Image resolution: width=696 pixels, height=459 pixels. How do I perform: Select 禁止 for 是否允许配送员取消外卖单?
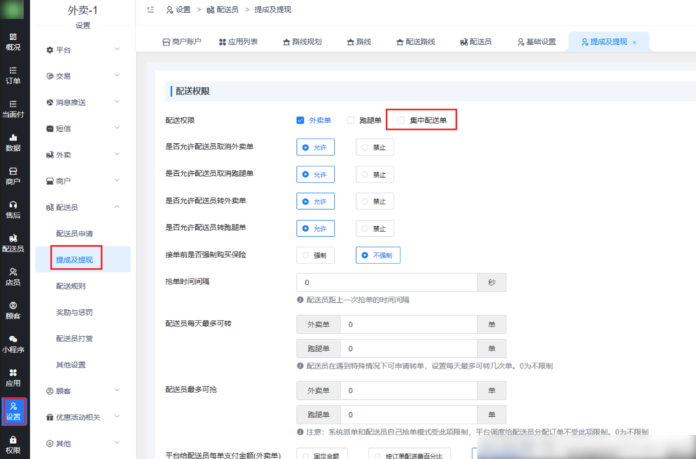click(x=375, y=147)
